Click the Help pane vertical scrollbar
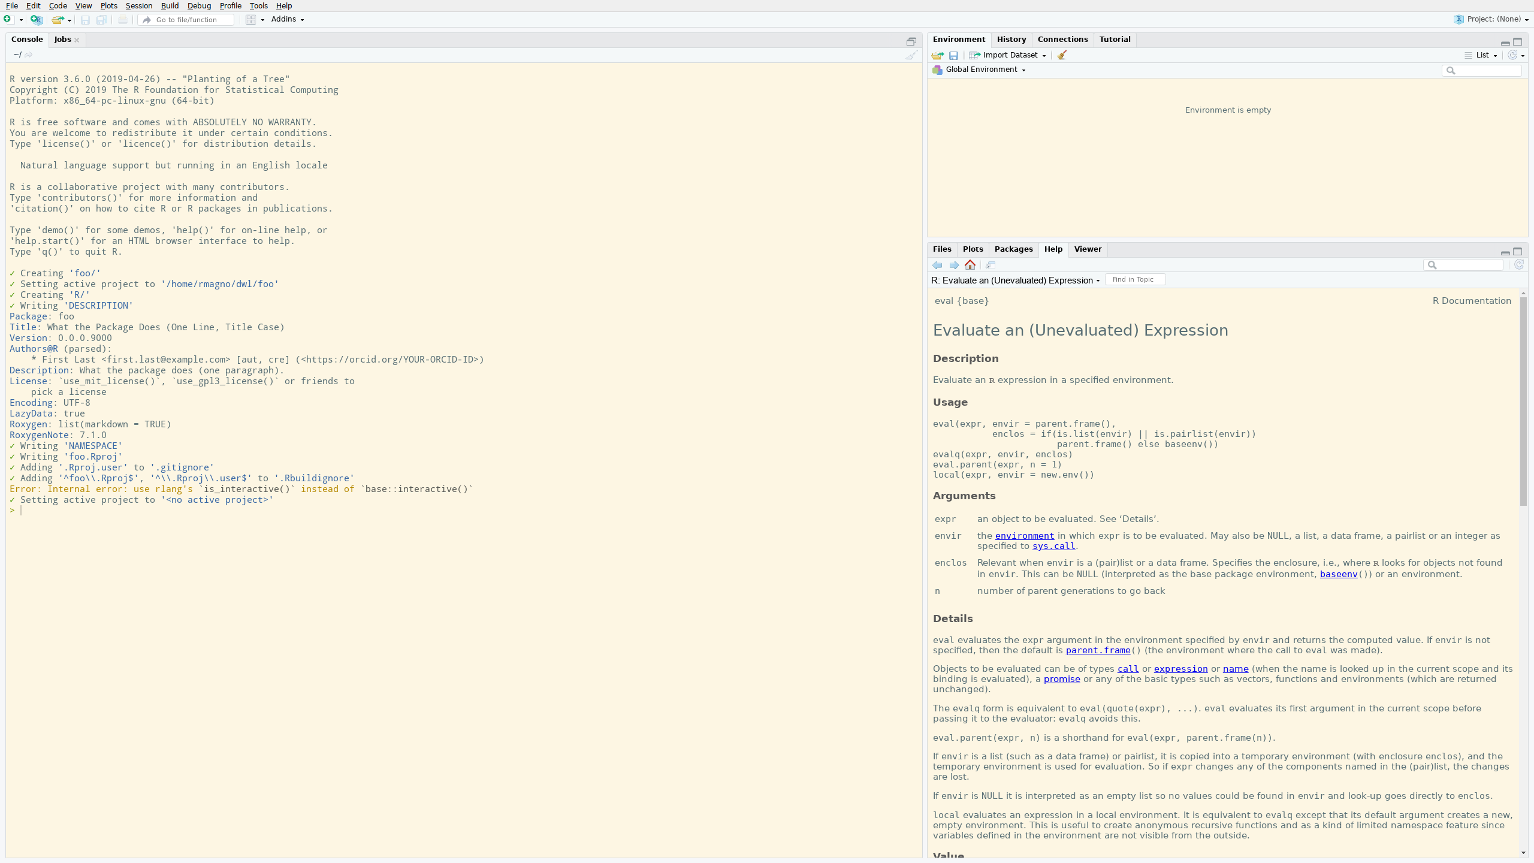The height and width of the screenshot is (863, 1534). pyautogui.click(x=1523, y=402)
